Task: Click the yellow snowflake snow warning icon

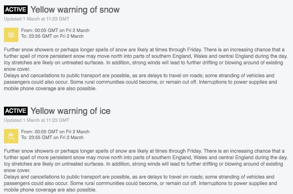Action: tap(11, 35)
